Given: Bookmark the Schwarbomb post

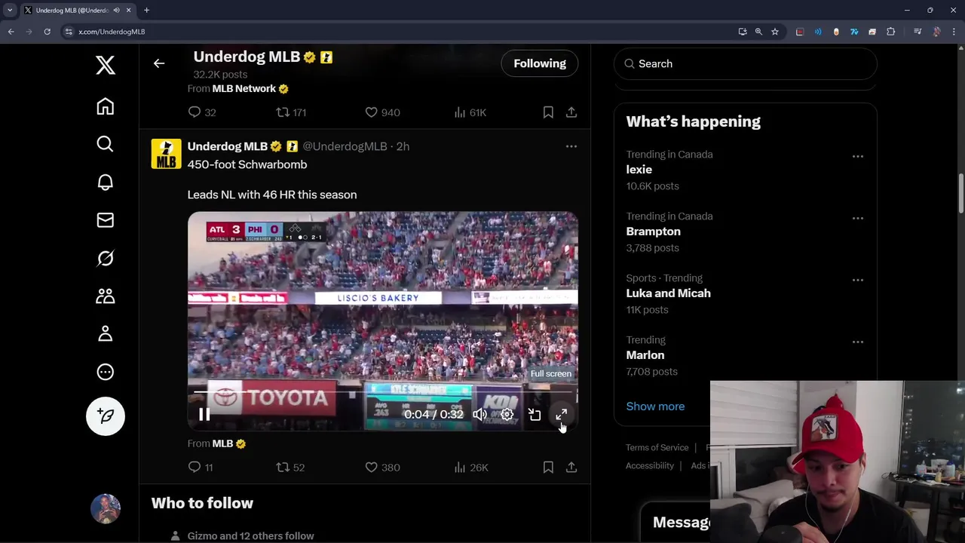Looking at the screenshot, I should coord(548,468).
